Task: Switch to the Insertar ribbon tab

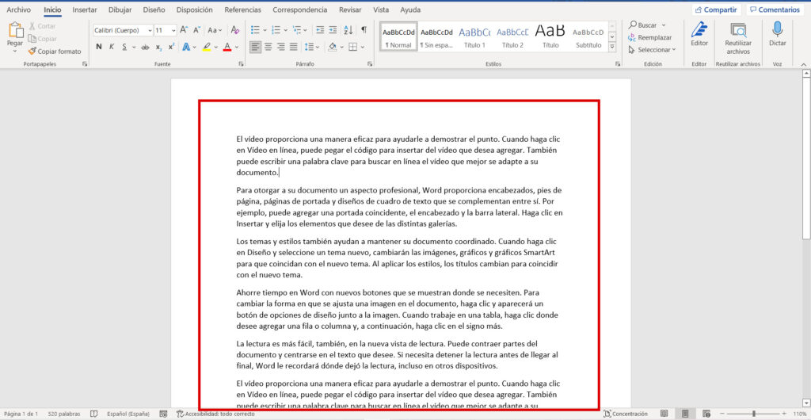Action: click(x=85, y=10)
